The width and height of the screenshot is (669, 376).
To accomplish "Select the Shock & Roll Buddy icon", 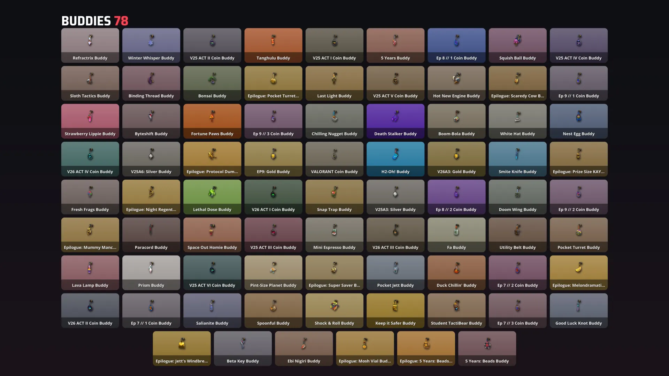I will pos(334,306).
